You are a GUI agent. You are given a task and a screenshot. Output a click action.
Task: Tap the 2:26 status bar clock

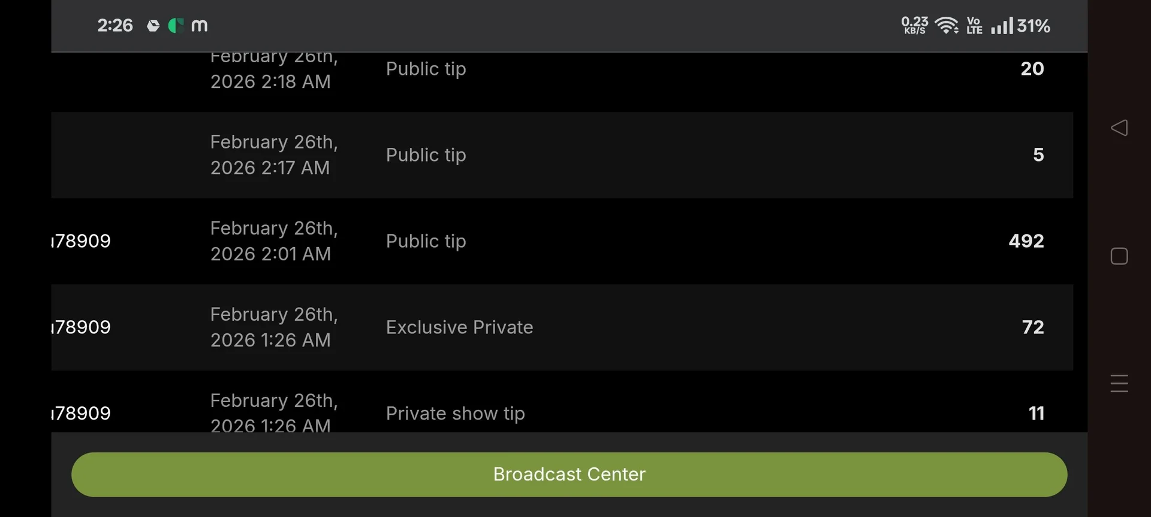click(x=115, y=26)
